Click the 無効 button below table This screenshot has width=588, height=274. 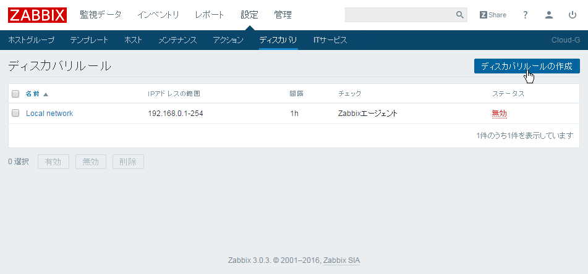click(91, 162)
